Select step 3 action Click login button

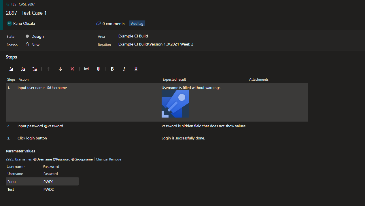[x=32, y=138]
